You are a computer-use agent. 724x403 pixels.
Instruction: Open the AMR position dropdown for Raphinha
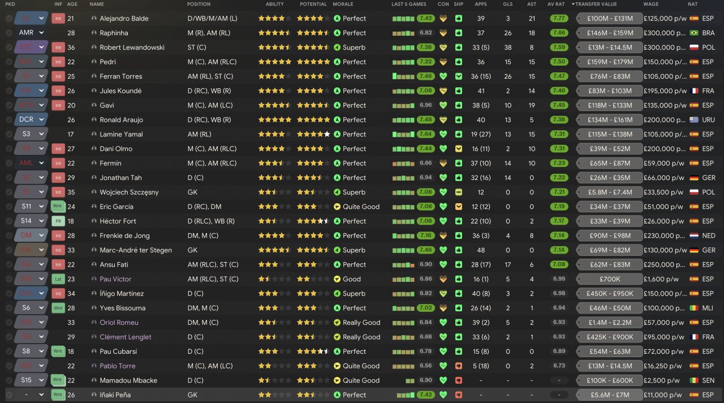pyautogui.click(x=31, y=33)
